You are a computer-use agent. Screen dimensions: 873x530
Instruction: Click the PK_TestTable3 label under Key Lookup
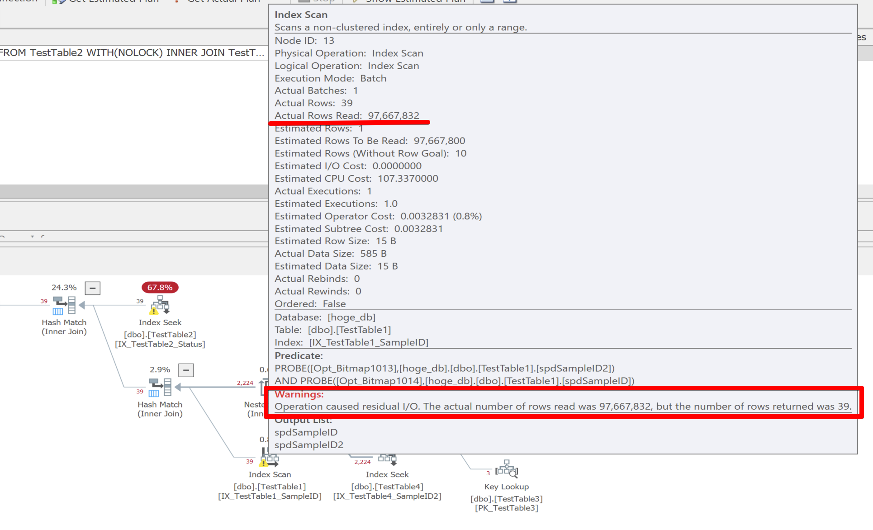(507, 508)
